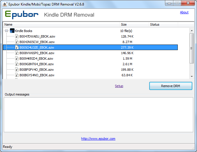Open the Setup link
Image resolution: width=197 pixels, height=152 pixels.
point(119,86)
